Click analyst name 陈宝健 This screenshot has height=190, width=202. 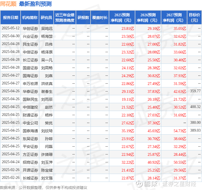point(47,170)
